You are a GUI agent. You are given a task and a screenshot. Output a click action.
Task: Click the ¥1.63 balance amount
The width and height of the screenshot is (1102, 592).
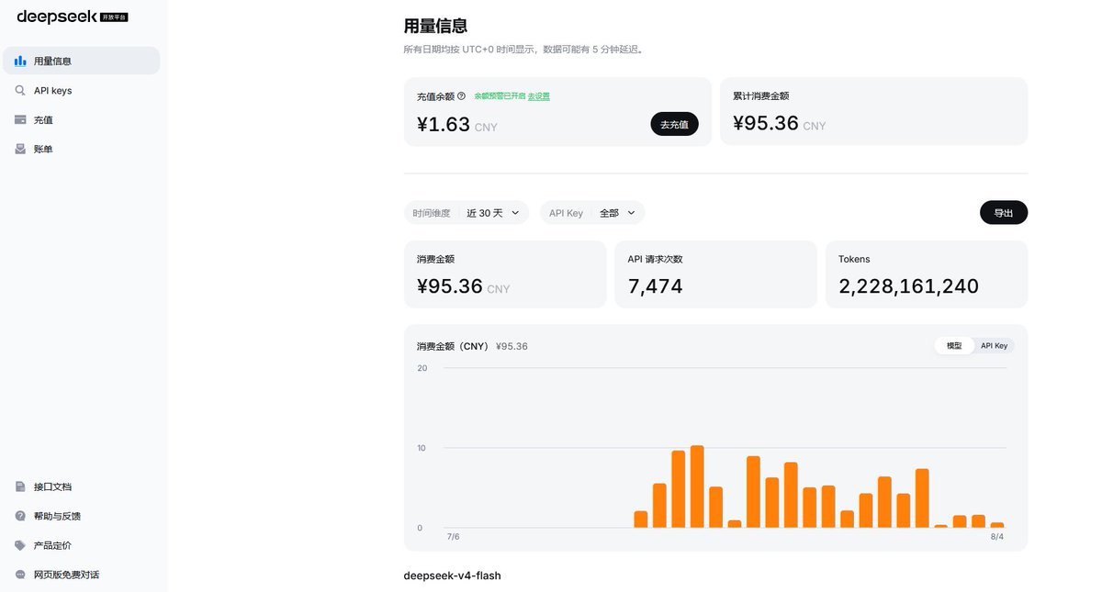tap(444, 124)
